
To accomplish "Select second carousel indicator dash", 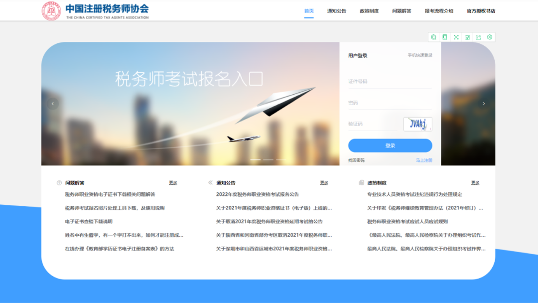I will [x=268, y=159].
